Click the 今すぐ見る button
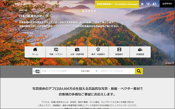This screenshot has height=109, width=175. [x=29, y=33]
